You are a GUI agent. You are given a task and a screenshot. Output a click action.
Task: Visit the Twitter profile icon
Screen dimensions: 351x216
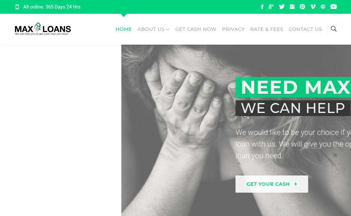pos(282,7)
